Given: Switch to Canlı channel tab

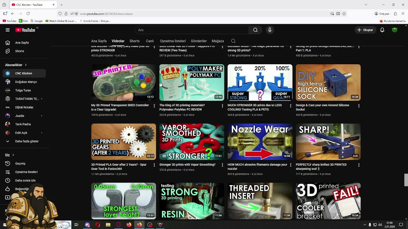Looking at the screenshot, I should (150, 41).
